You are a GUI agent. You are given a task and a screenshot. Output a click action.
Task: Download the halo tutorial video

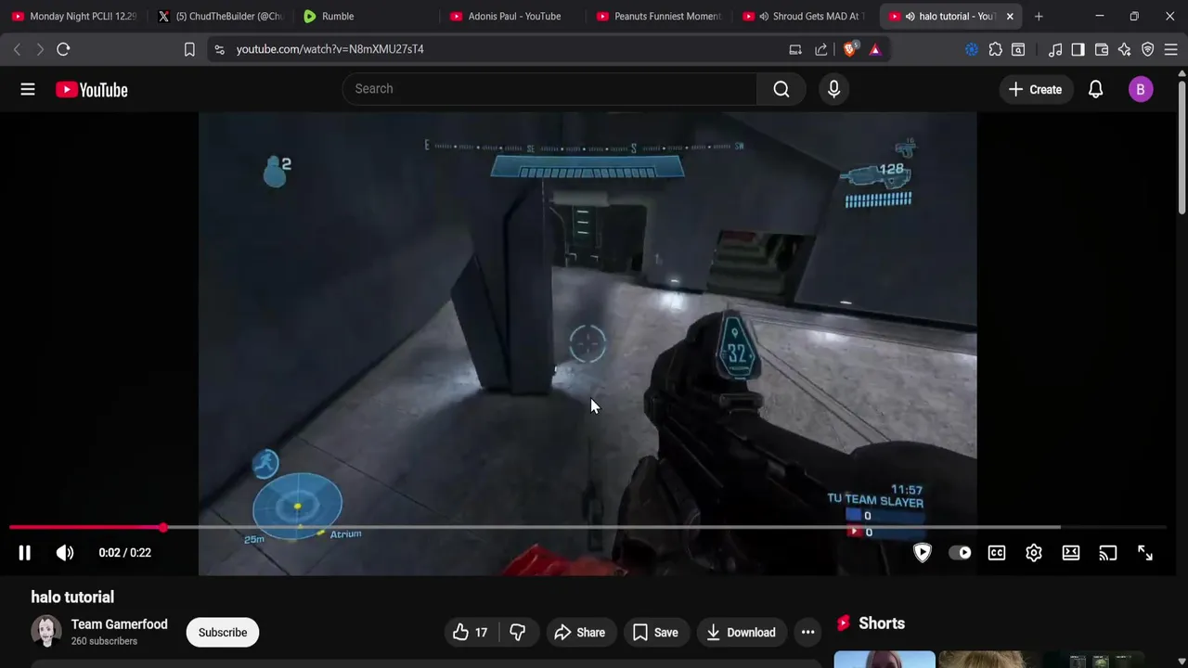(x=741, y=633)
